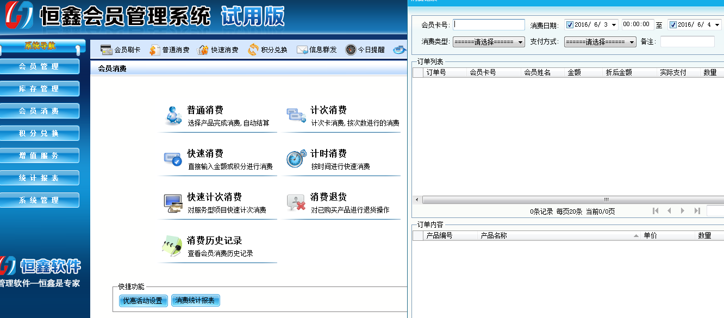The height and width of the screenshot is (318, 724).
Task: Click the 计次消费 icon
Action: [296, 115]
